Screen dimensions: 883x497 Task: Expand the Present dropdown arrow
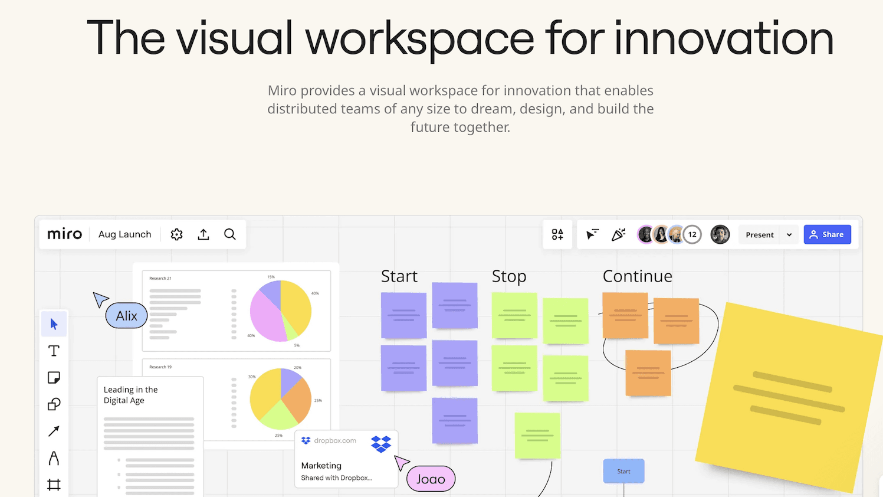(x=789, y=235)
